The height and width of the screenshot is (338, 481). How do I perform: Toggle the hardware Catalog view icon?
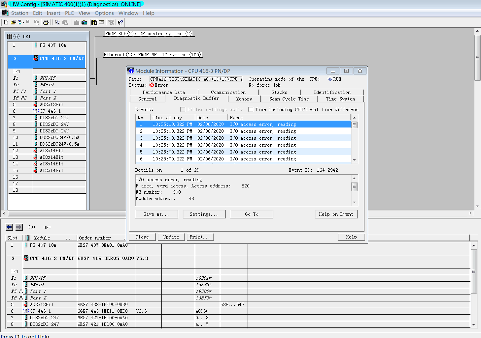[94, 22]
